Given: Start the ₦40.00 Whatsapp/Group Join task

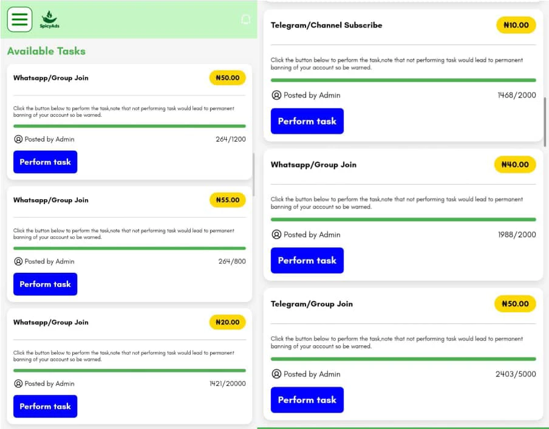Looking at the screenshot, I should pyautogui.click(x=307, y=261).
